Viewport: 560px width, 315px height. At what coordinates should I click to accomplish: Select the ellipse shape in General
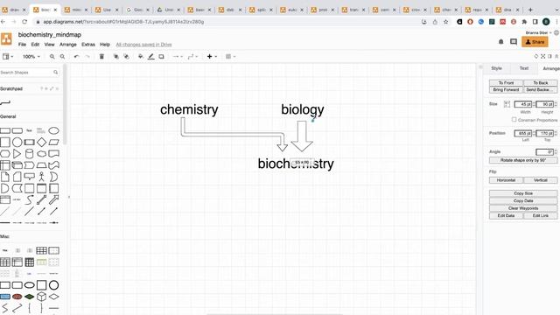click(53, 130)
